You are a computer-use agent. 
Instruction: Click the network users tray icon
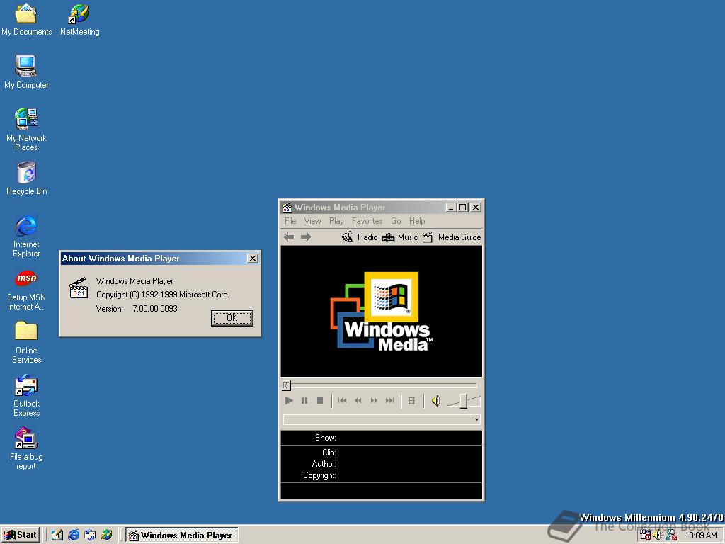[671, 535]
